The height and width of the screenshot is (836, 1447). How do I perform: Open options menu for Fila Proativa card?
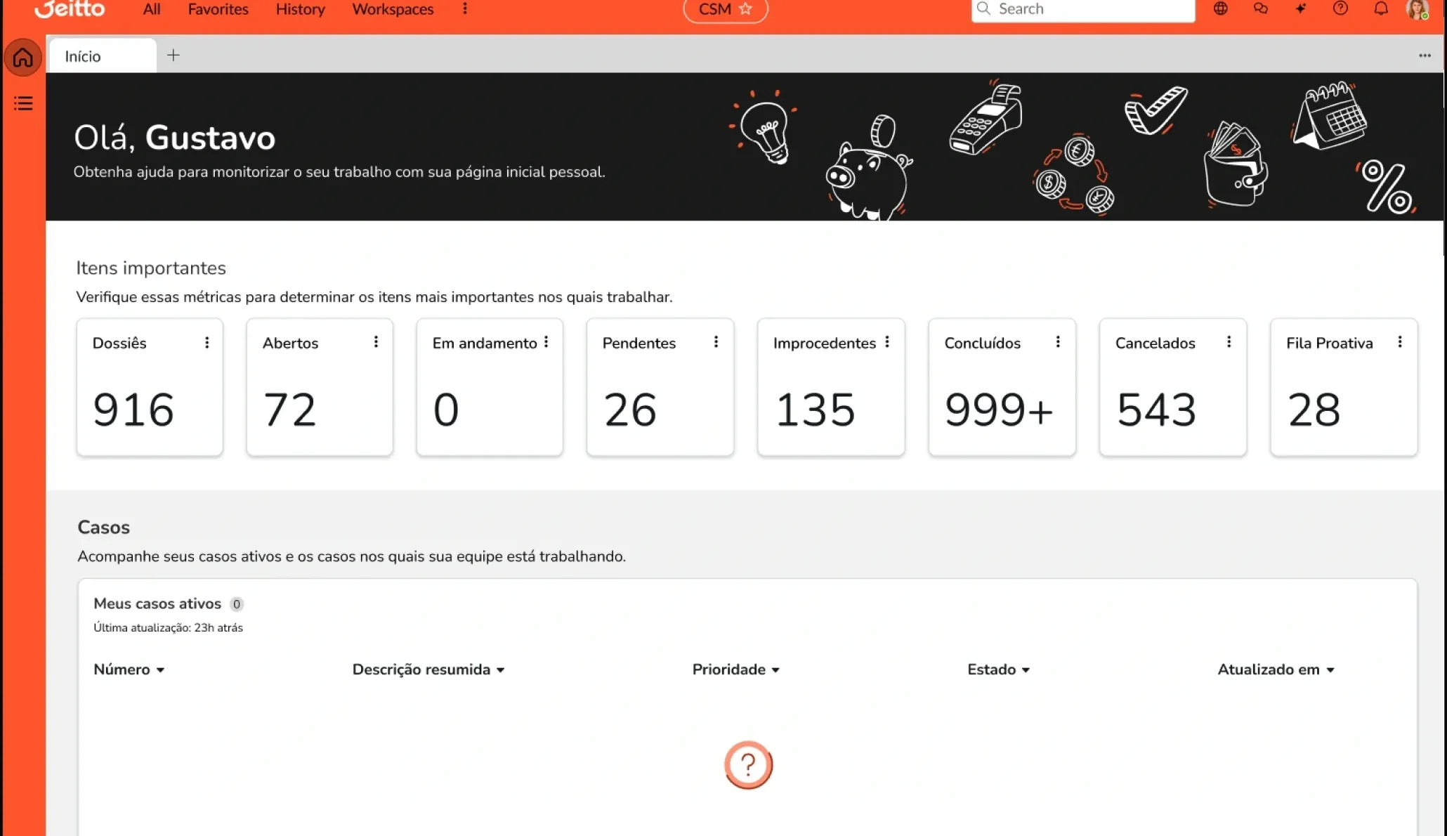[x=1400, y=341]
